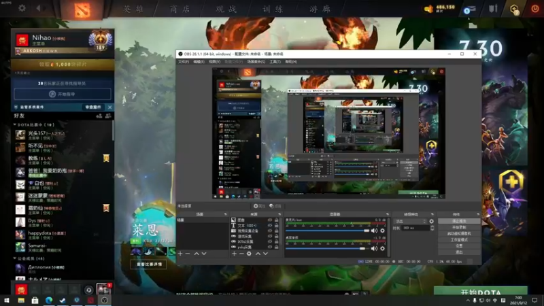The width and height of the screenshot is (544, 306).
Task: Toggle visibility of 文本 (GDI+) source
Action: coord(269,226)
